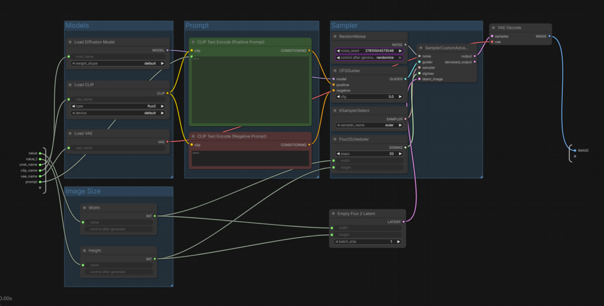Open the weight_dtype dropdown in Load Diffusion Model
Viewport: 604px width, 306px height.
[x=118, y=63]
